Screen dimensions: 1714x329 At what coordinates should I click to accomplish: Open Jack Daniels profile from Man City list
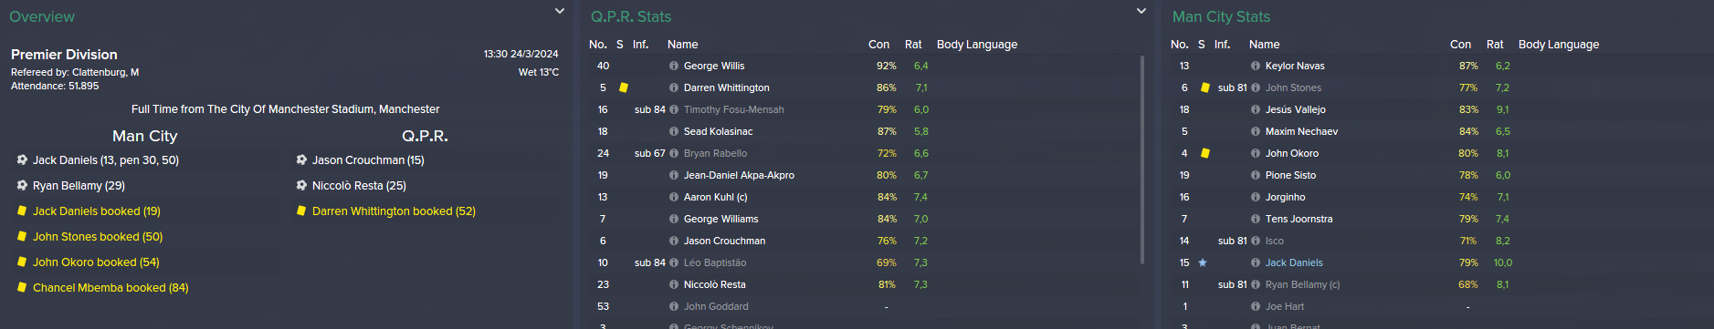tap(1294, 262)
